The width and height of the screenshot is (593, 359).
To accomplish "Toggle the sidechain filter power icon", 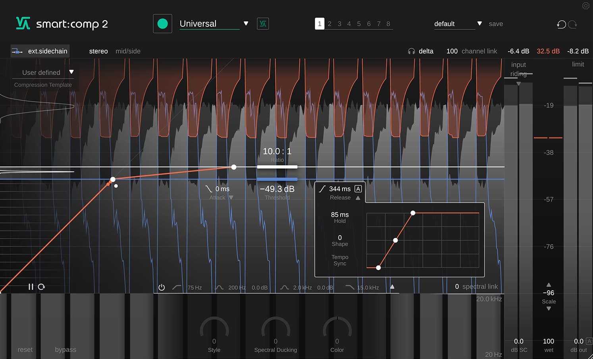I will (x=162, y=288).
